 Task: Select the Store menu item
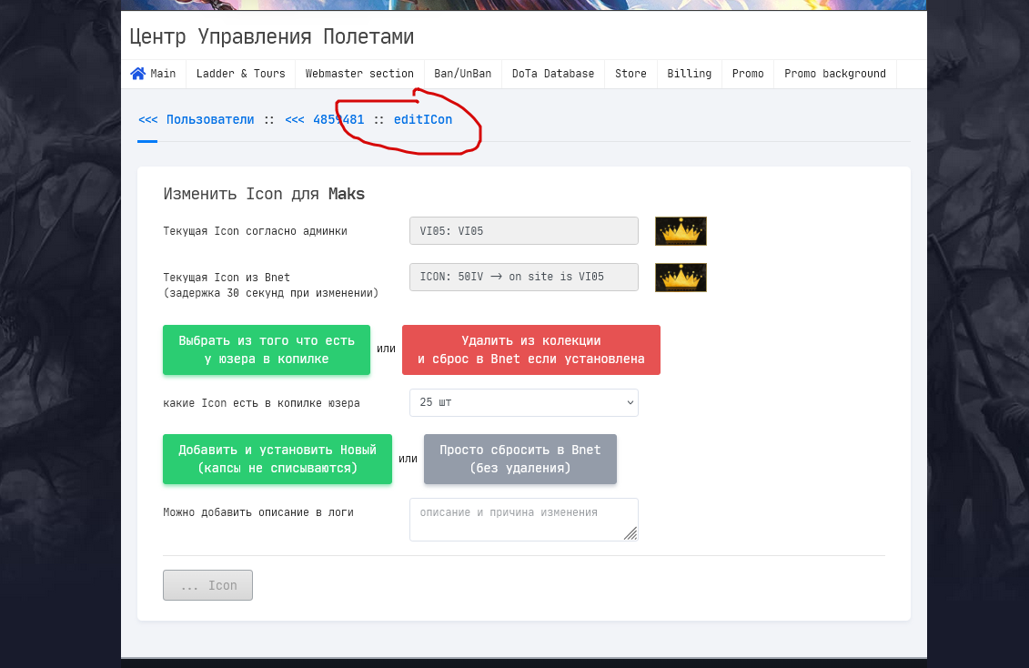click(x=631, y=74)
